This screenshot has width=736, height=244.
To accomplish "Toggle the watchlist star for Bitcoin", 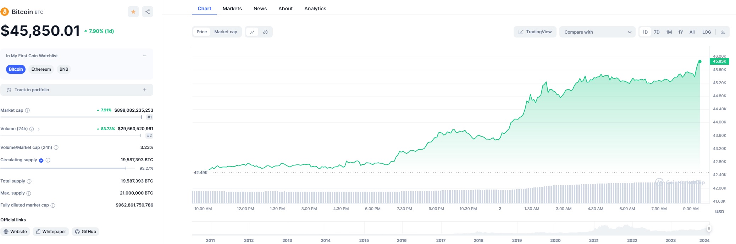I will click(x=133, y=12).
